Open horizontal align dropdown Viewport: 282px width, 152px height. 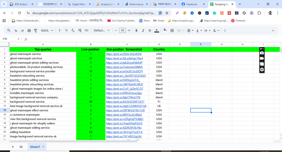[x=190, y=31]
